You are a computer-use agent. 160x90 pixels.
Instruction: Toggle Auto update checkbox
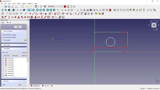tap(3, 40)
